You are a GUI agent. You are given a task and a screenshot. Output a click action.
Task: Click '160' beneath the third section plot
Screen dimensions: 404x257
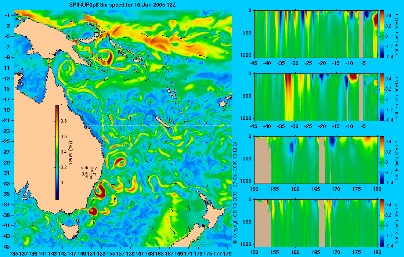pos(295,189)
